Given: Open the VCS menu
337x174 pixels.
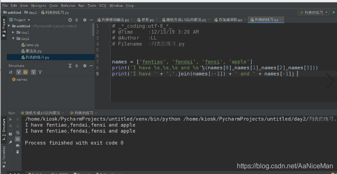Looking at the screenshot, I should click(x=103, y=5).
